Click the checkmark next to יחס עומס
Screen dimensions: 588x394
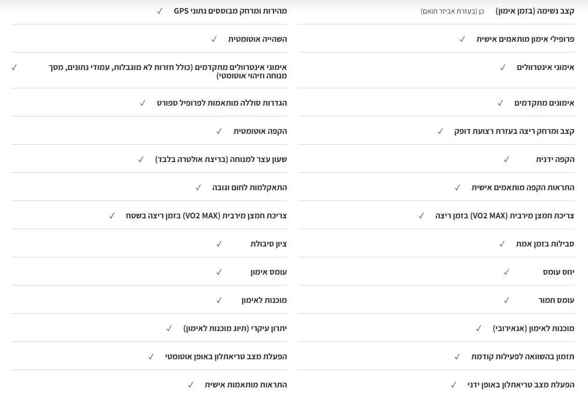click(x=506, y=272)
